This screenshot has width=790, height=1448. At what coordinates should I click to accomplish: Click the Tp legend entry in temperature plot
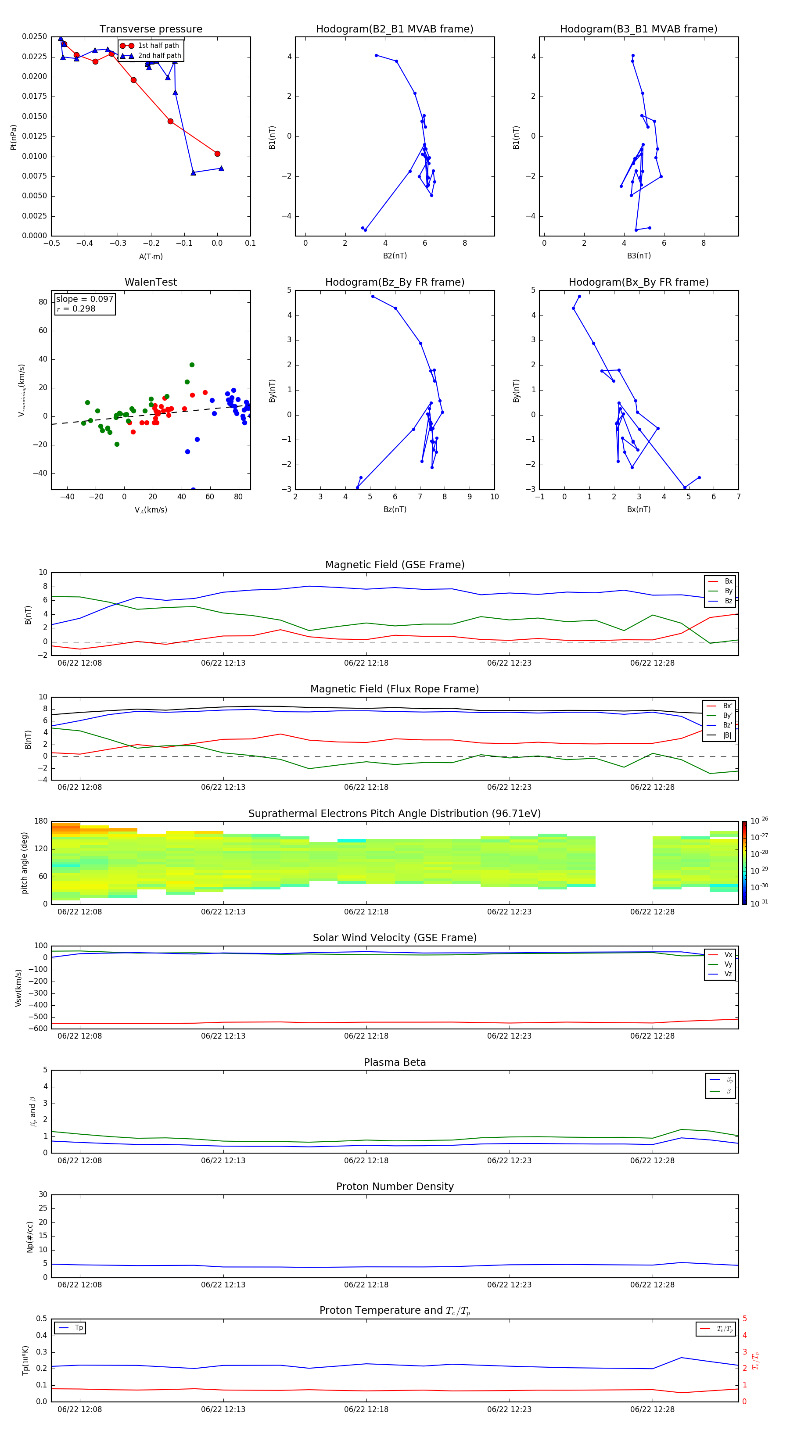coord(70,1328)
